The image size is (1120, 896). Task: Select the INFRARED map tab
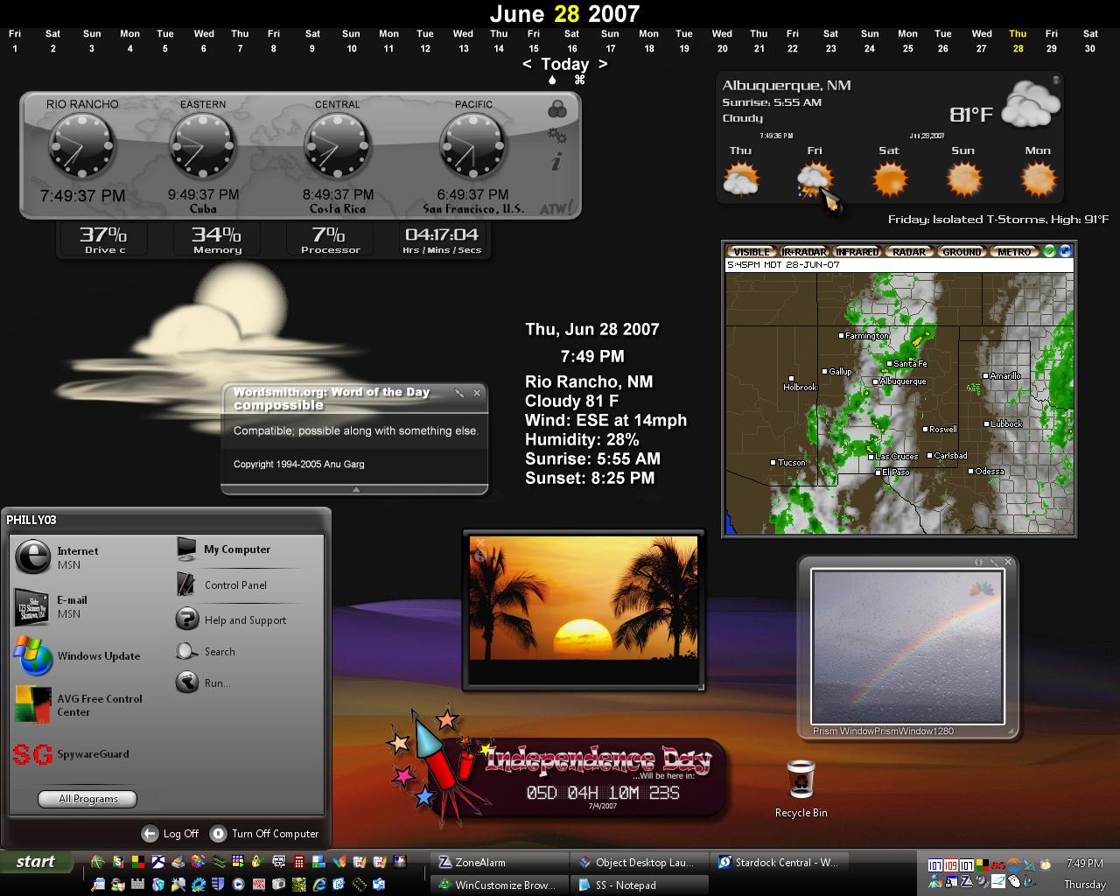coord(857,252)
